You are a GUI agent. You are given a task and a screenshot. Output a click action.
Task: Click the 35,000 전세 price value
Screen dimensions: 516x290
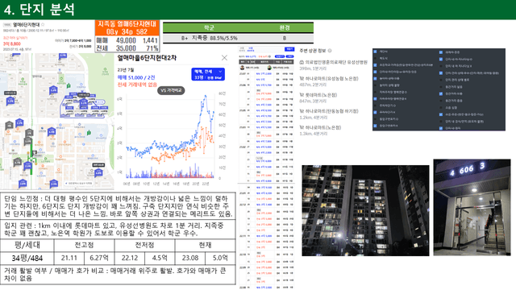pyautogui.click(x=126, y=48)
